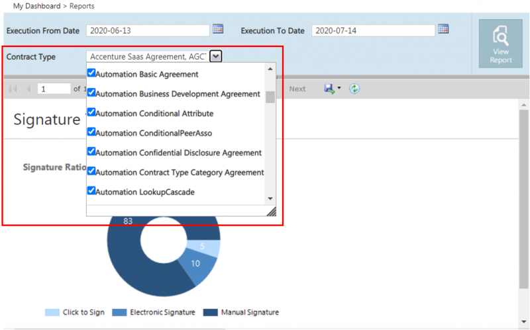Click the Contract Type selection field
This screenshot has height=330, width=530.
pos(147,57)
